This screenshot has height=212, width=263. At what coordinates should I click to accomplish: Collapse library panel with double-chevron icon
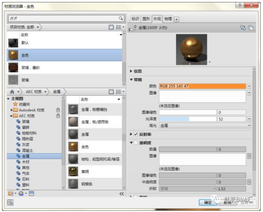click(121, 194)
